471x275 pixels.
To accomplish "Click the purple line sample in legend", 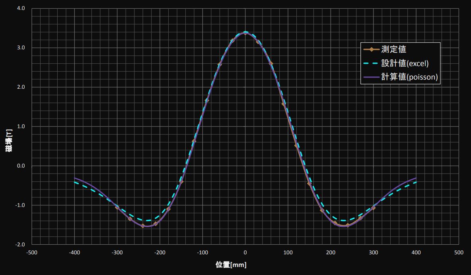I will pos(372,77).
